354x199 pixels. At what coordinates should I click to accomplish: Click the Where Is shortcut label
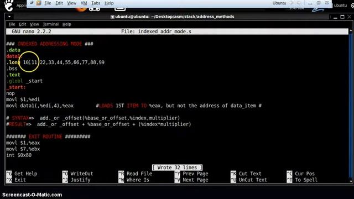(x=138, y=180)
